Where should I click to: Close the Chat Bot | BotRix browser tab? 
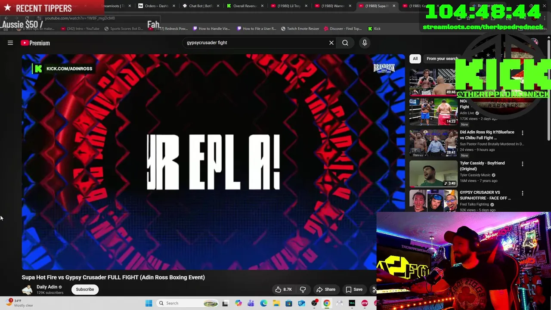218,6
